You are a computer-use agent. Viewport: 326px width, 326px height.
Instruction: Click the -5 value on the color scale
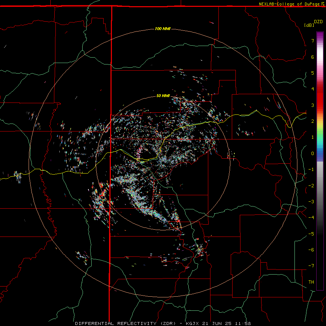pos(311,234)
